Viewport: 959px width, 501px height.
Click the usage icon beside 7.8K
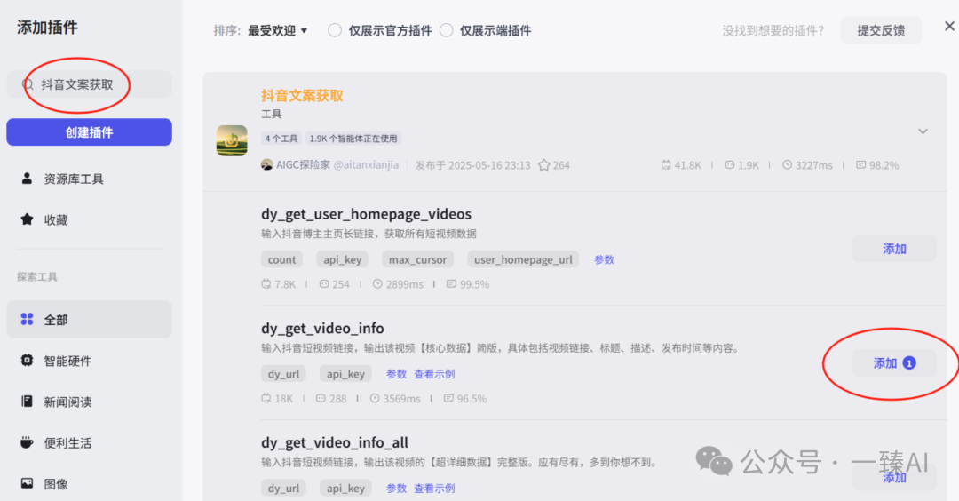(266, 284)
